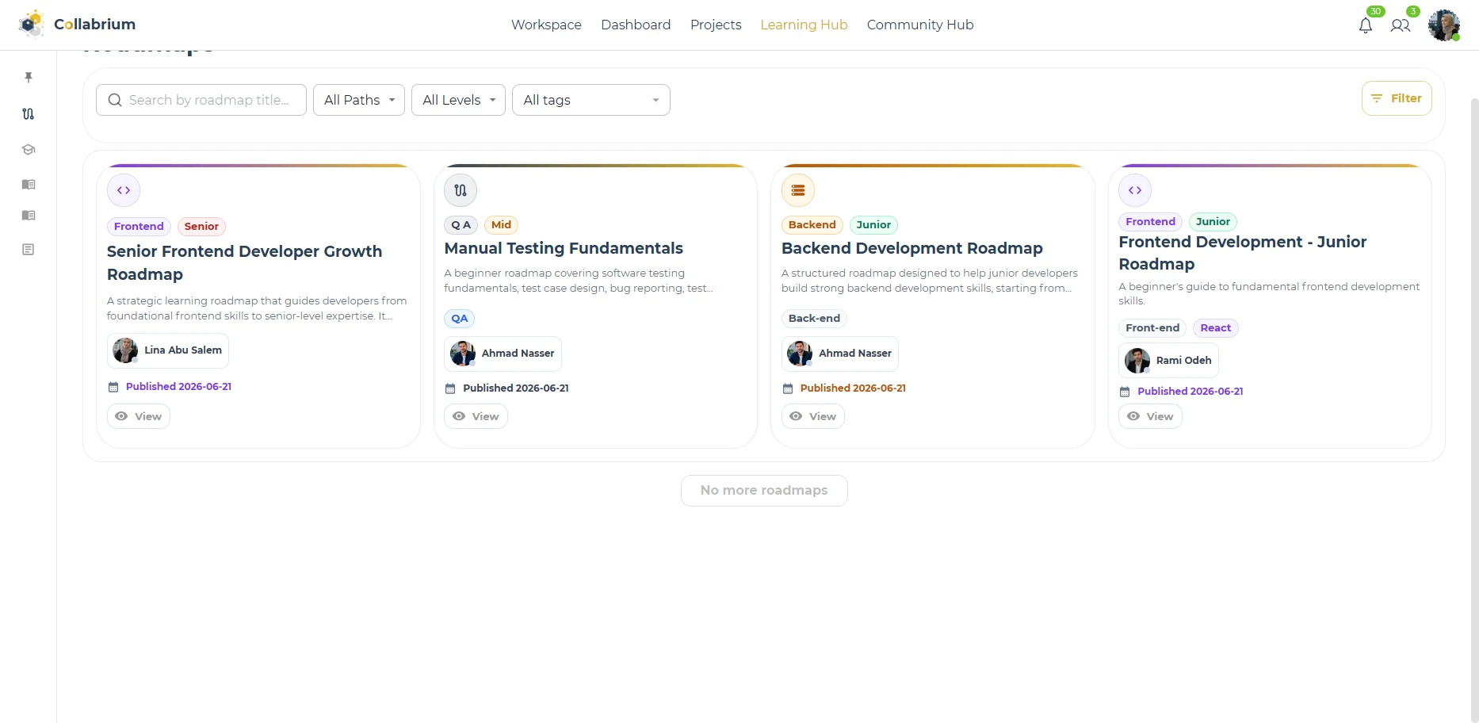Click calendar icon on Manual Testing card
This screenshot has height=723, width=1479.
(450, 388)
